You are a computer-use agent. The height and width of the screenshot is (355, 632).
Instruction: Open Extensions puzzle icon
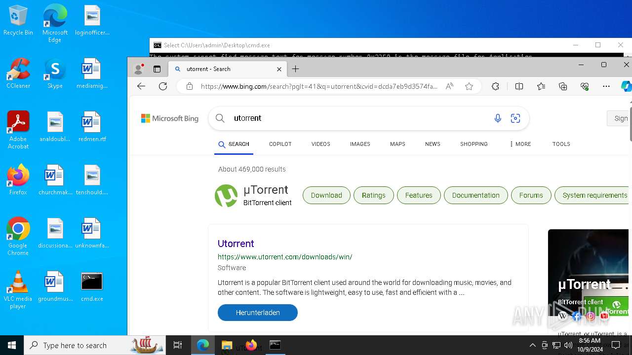point(496,86)
